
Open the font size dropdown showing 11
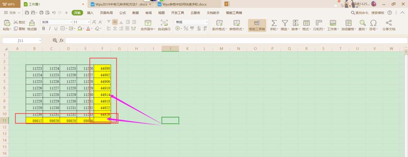coord(89,22)
